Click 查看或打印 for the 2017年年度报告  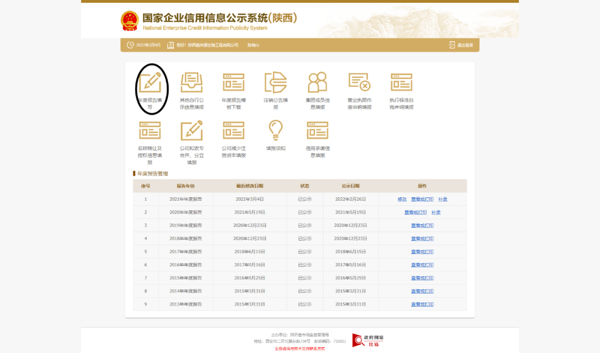422,251
